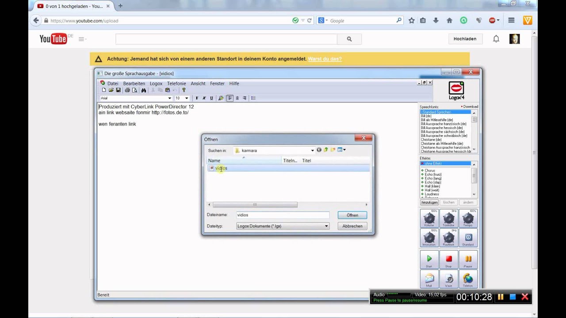Expand the 'Suchen in' karmara folder dropdown
This screenshot has height=318, width=566.
coord(312,151)
